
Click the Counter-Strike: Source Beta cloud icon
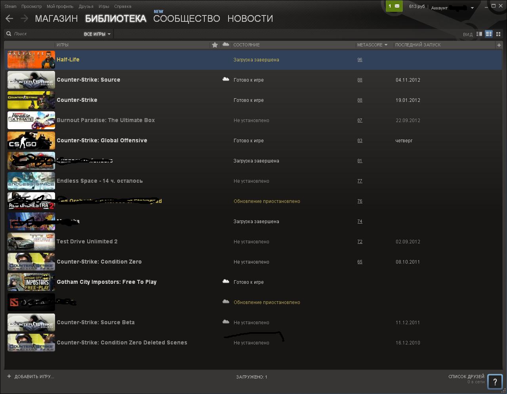[x=226, y=322]
